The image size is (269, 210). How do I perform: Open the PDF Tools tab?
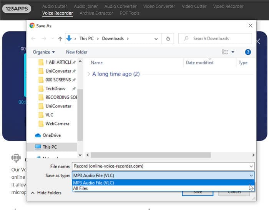click(130, 13)
